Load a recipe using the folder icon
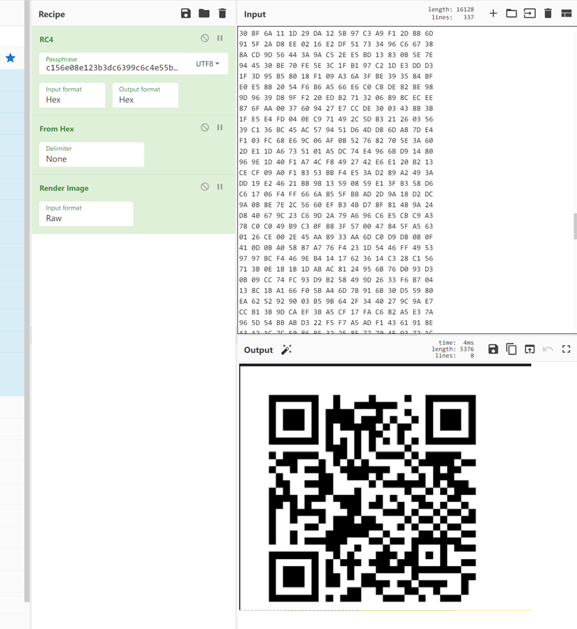This screenshot has width=577, height=629. [204, 13]
